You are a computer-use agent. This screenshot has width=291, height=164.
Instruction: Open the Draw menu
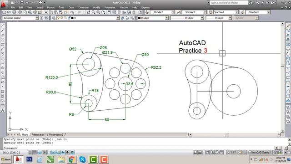71,8
